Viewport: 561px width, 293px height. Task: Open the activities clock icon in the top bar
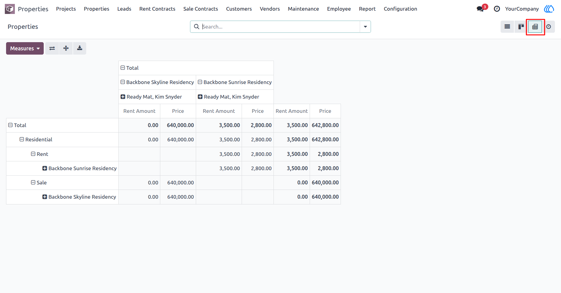pyautogui.click(x=497, y=9)
